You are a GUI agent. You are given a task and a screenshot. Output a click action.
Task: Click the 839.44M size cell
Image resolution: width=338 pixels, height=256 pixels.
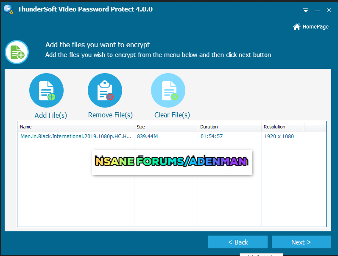pos(148,137)
